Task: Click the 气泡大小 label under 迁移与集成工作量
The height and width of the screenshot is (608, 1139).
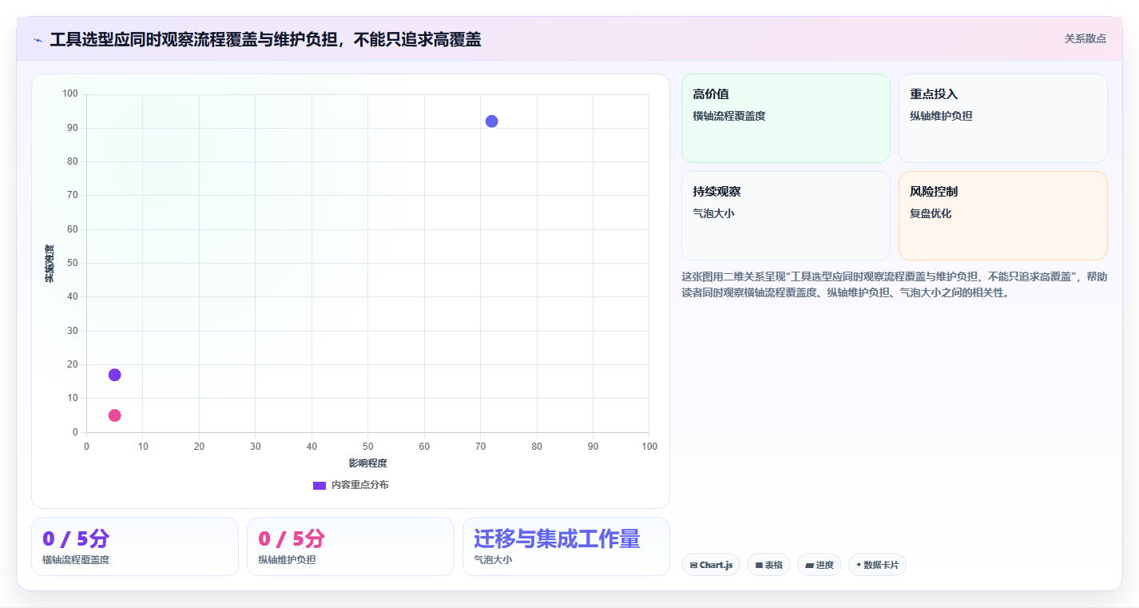Action: (493, 560)
